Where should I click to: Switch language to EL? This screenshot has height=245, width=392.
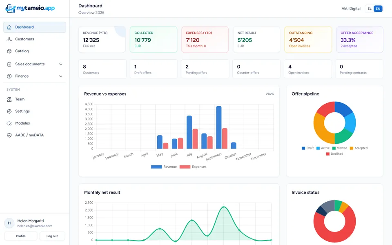click(370, 9)
